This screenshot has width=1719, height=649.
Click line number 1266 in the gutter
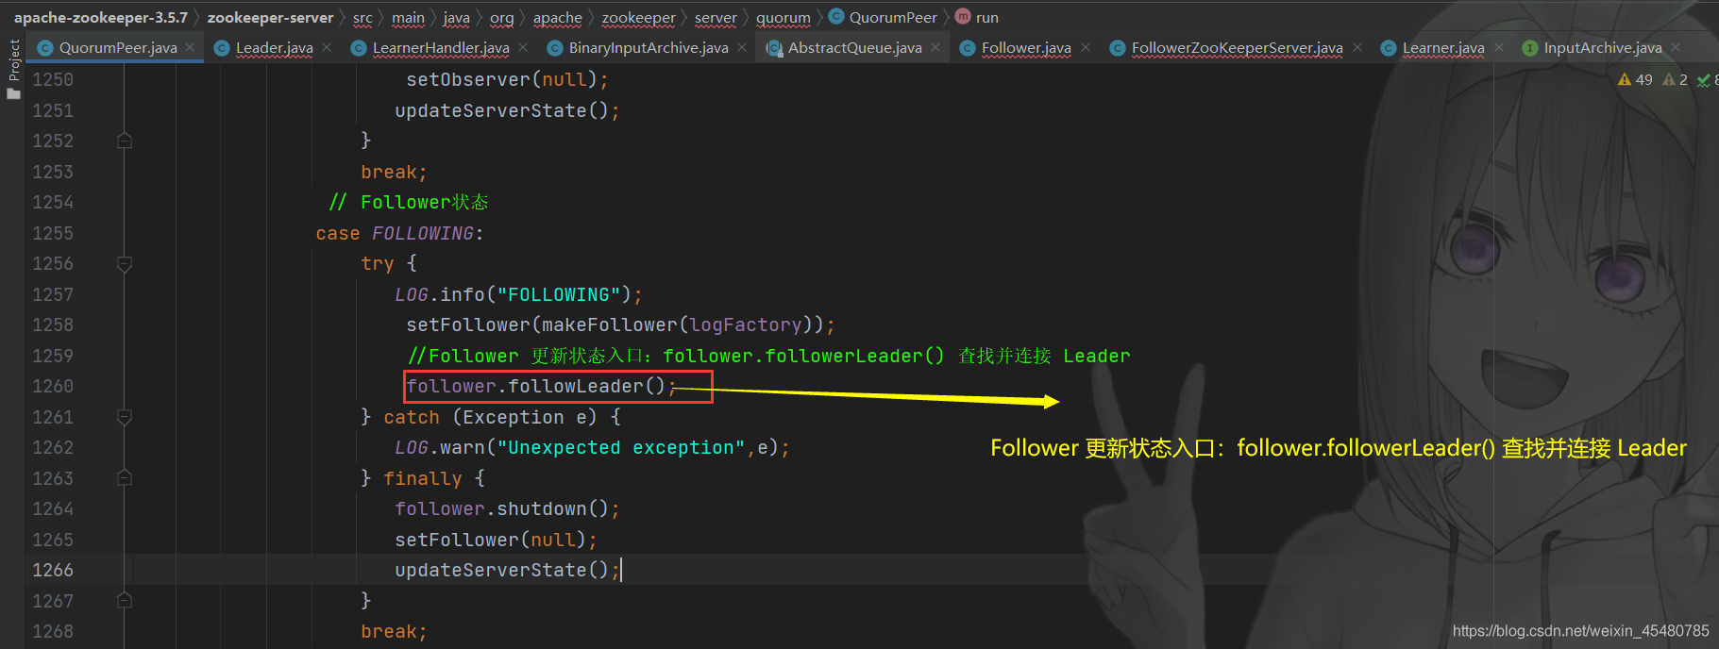53,570
